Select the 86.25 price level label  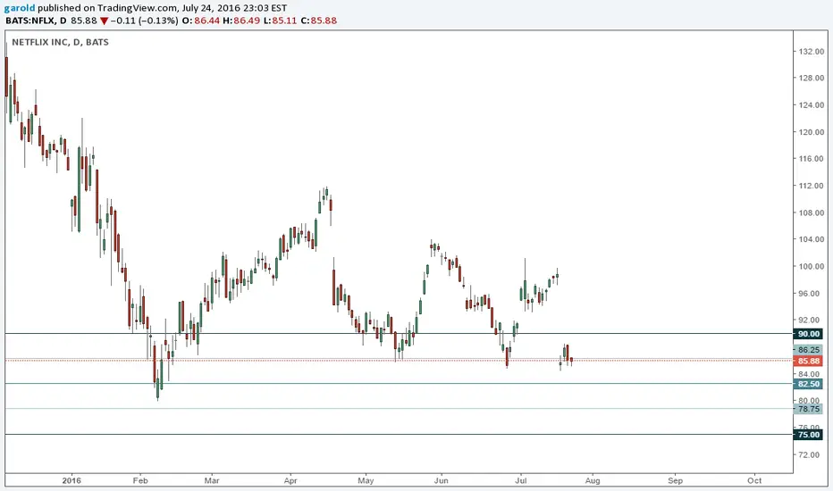(808, 350)
